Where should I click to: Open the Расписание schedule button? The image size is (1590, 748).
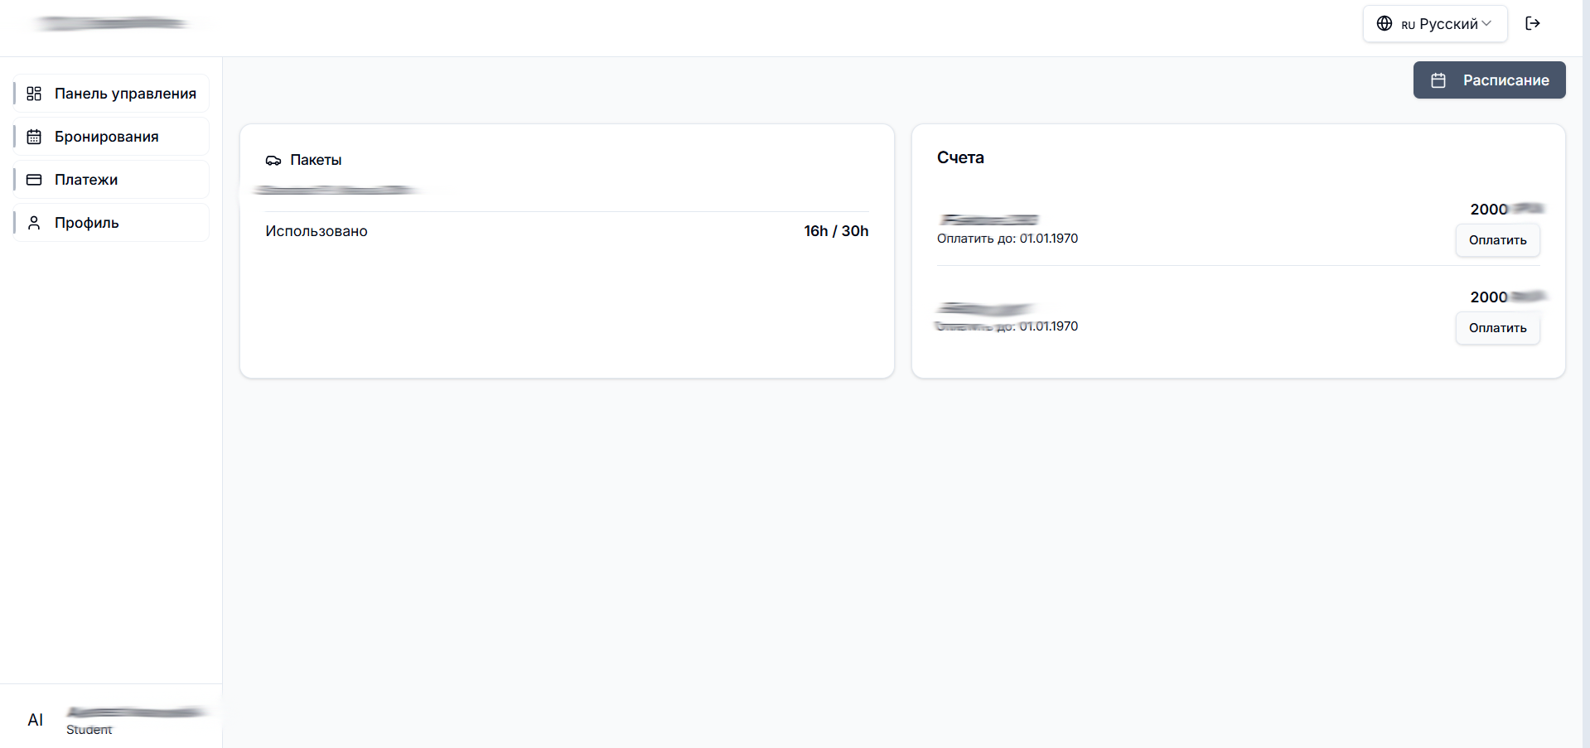pyautogui.click(x=1489, y=80)
